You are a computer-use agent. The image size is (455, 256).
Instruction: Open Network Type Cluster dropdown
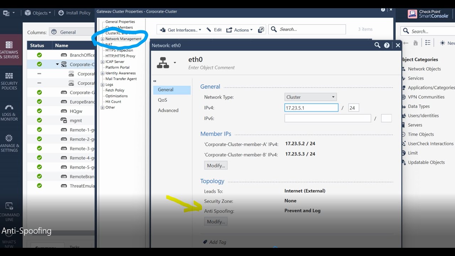pos(311,97)
